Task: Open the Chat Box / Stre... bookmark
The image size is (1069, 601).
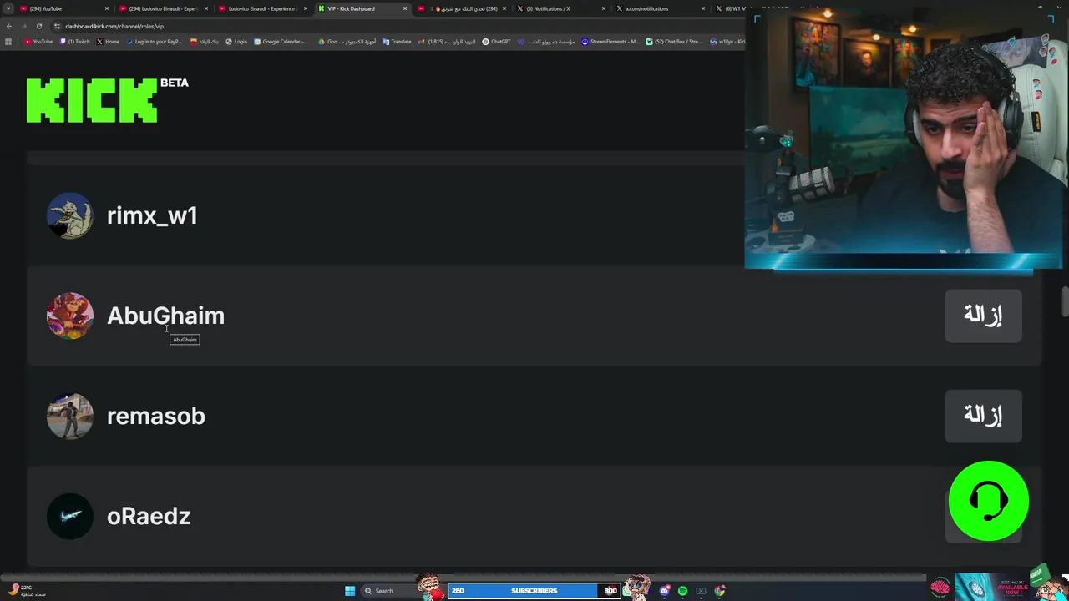Action: 674,41
